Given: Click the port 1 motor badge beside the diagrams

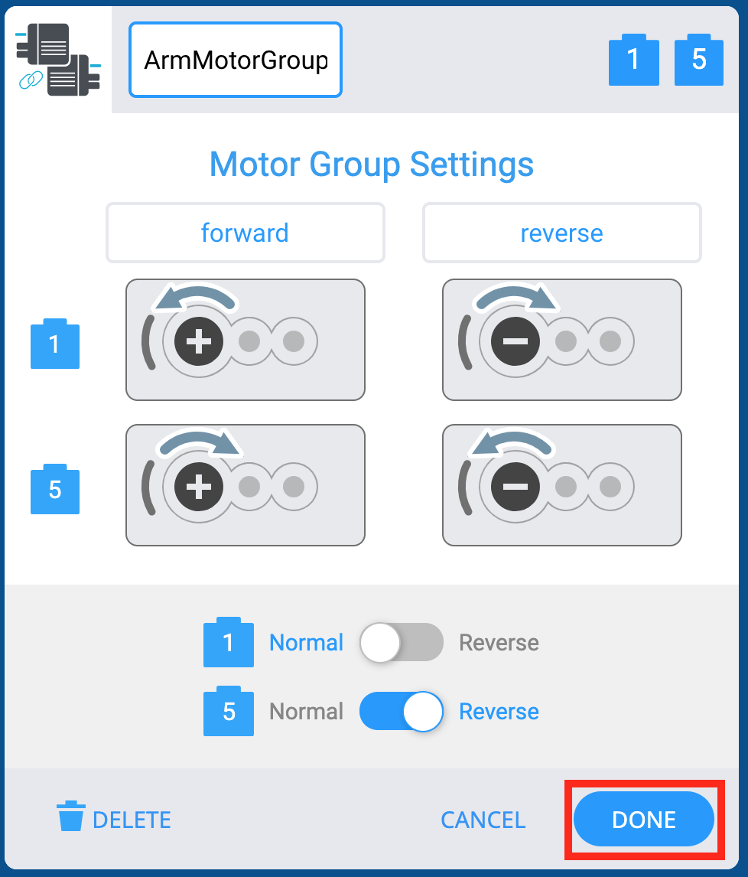Looking at the screenshot, I should pyautogui.click(x=54, y=344).
